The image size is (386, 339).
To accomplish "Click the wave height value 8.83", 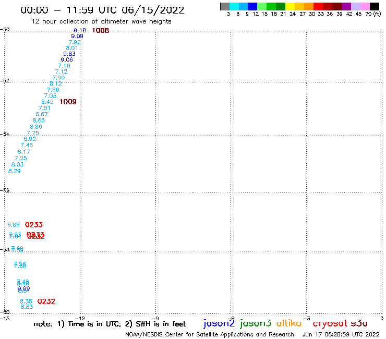I will click(x=27, y=307).
